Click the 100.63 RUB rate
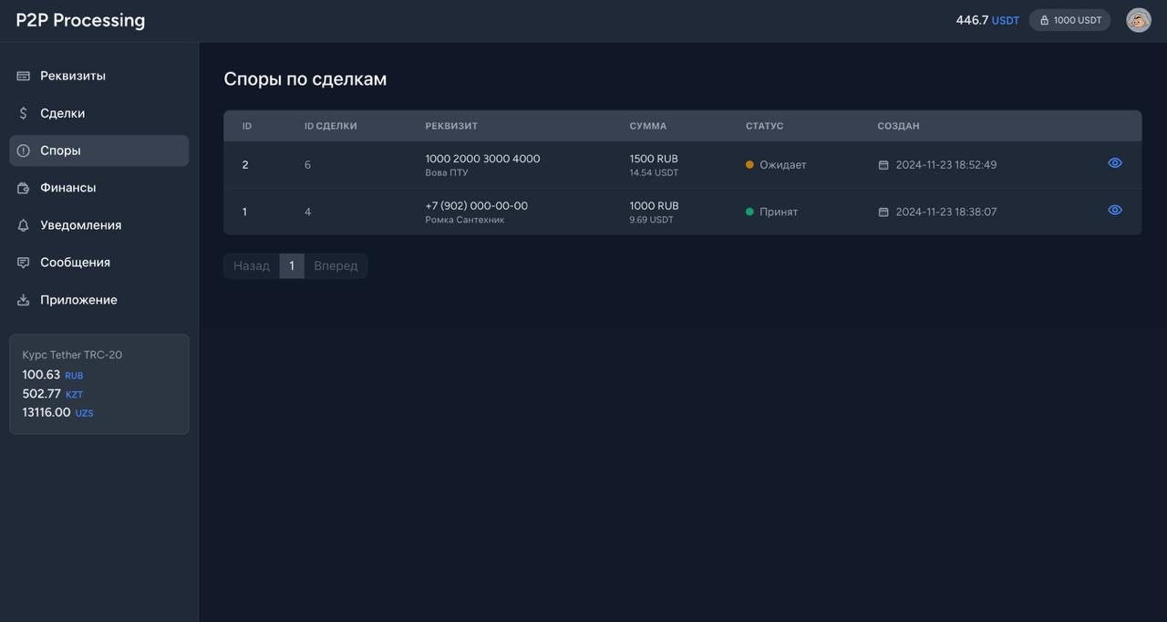 point(53,375)
